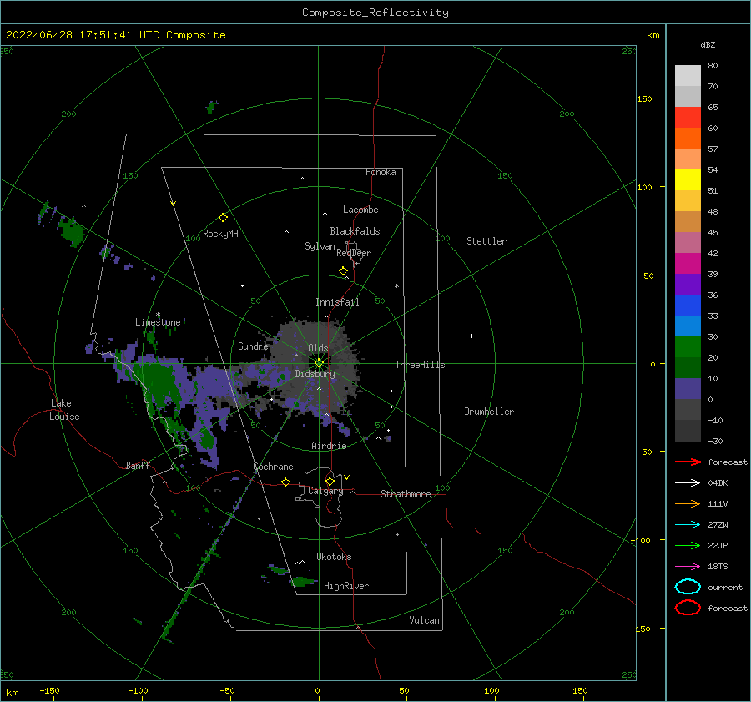The height and width of the screenshot is (702, 751).
Task: Click the Composite_Reflectivity title text
Action: click(x=375, y=13)
